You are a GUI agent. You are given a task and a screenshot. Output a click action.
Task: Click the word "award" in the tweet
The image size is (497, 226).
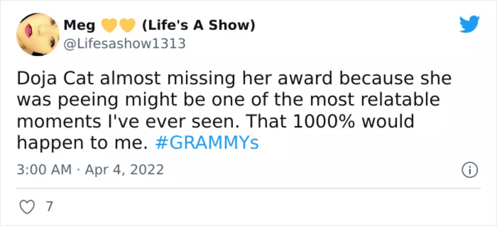click(x=305, y=78)
